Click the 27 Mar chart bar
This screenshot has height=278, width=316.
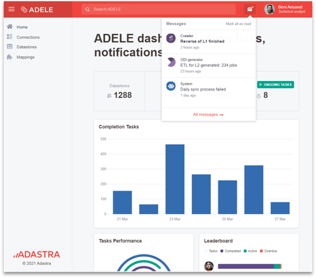[x=280, y=208]
